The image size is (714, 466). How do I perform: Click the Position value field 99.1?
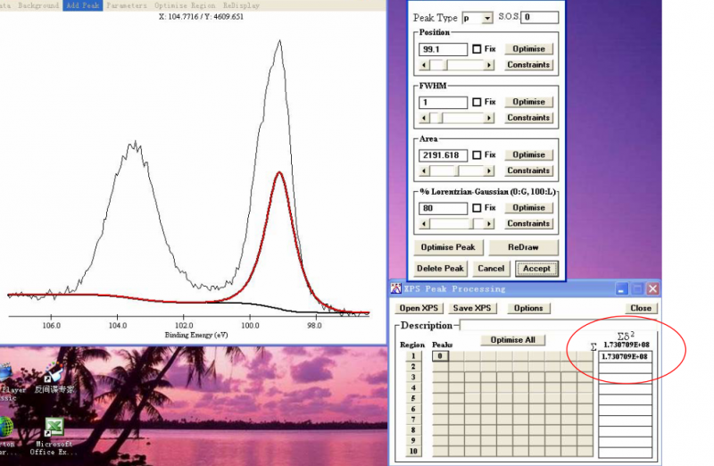[443, 49]
